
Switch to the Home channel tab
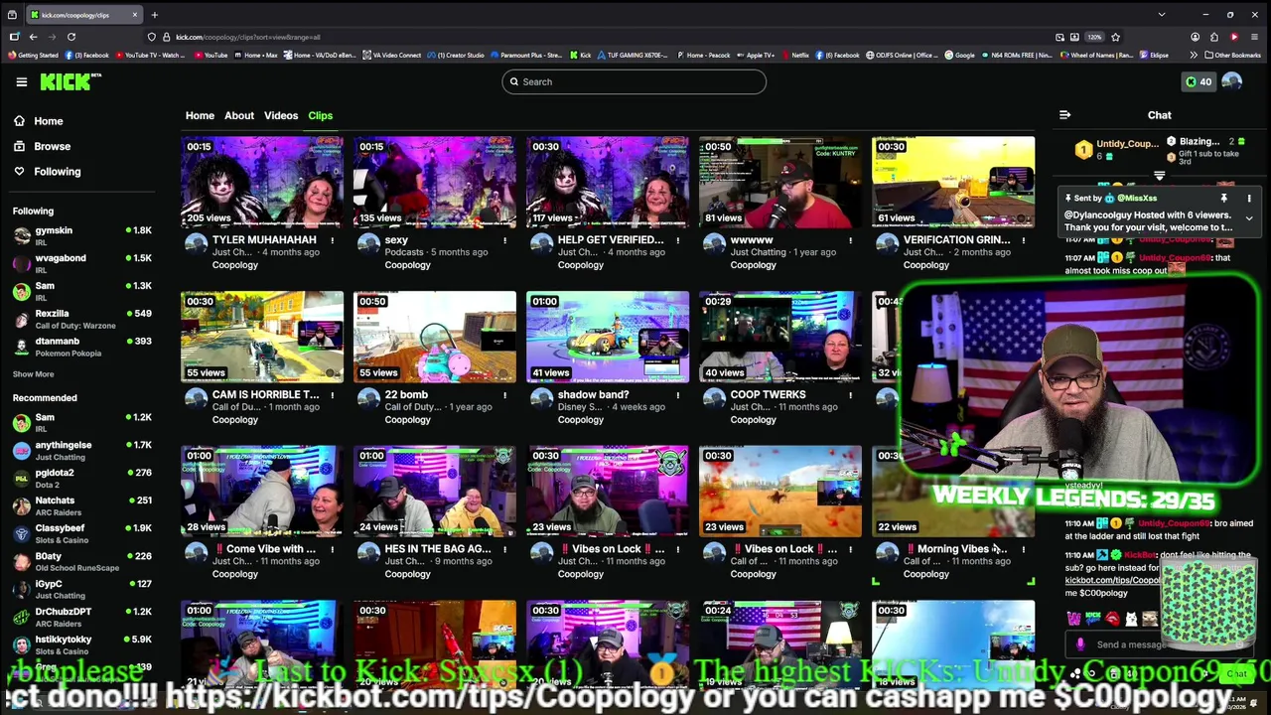point(200,116)
